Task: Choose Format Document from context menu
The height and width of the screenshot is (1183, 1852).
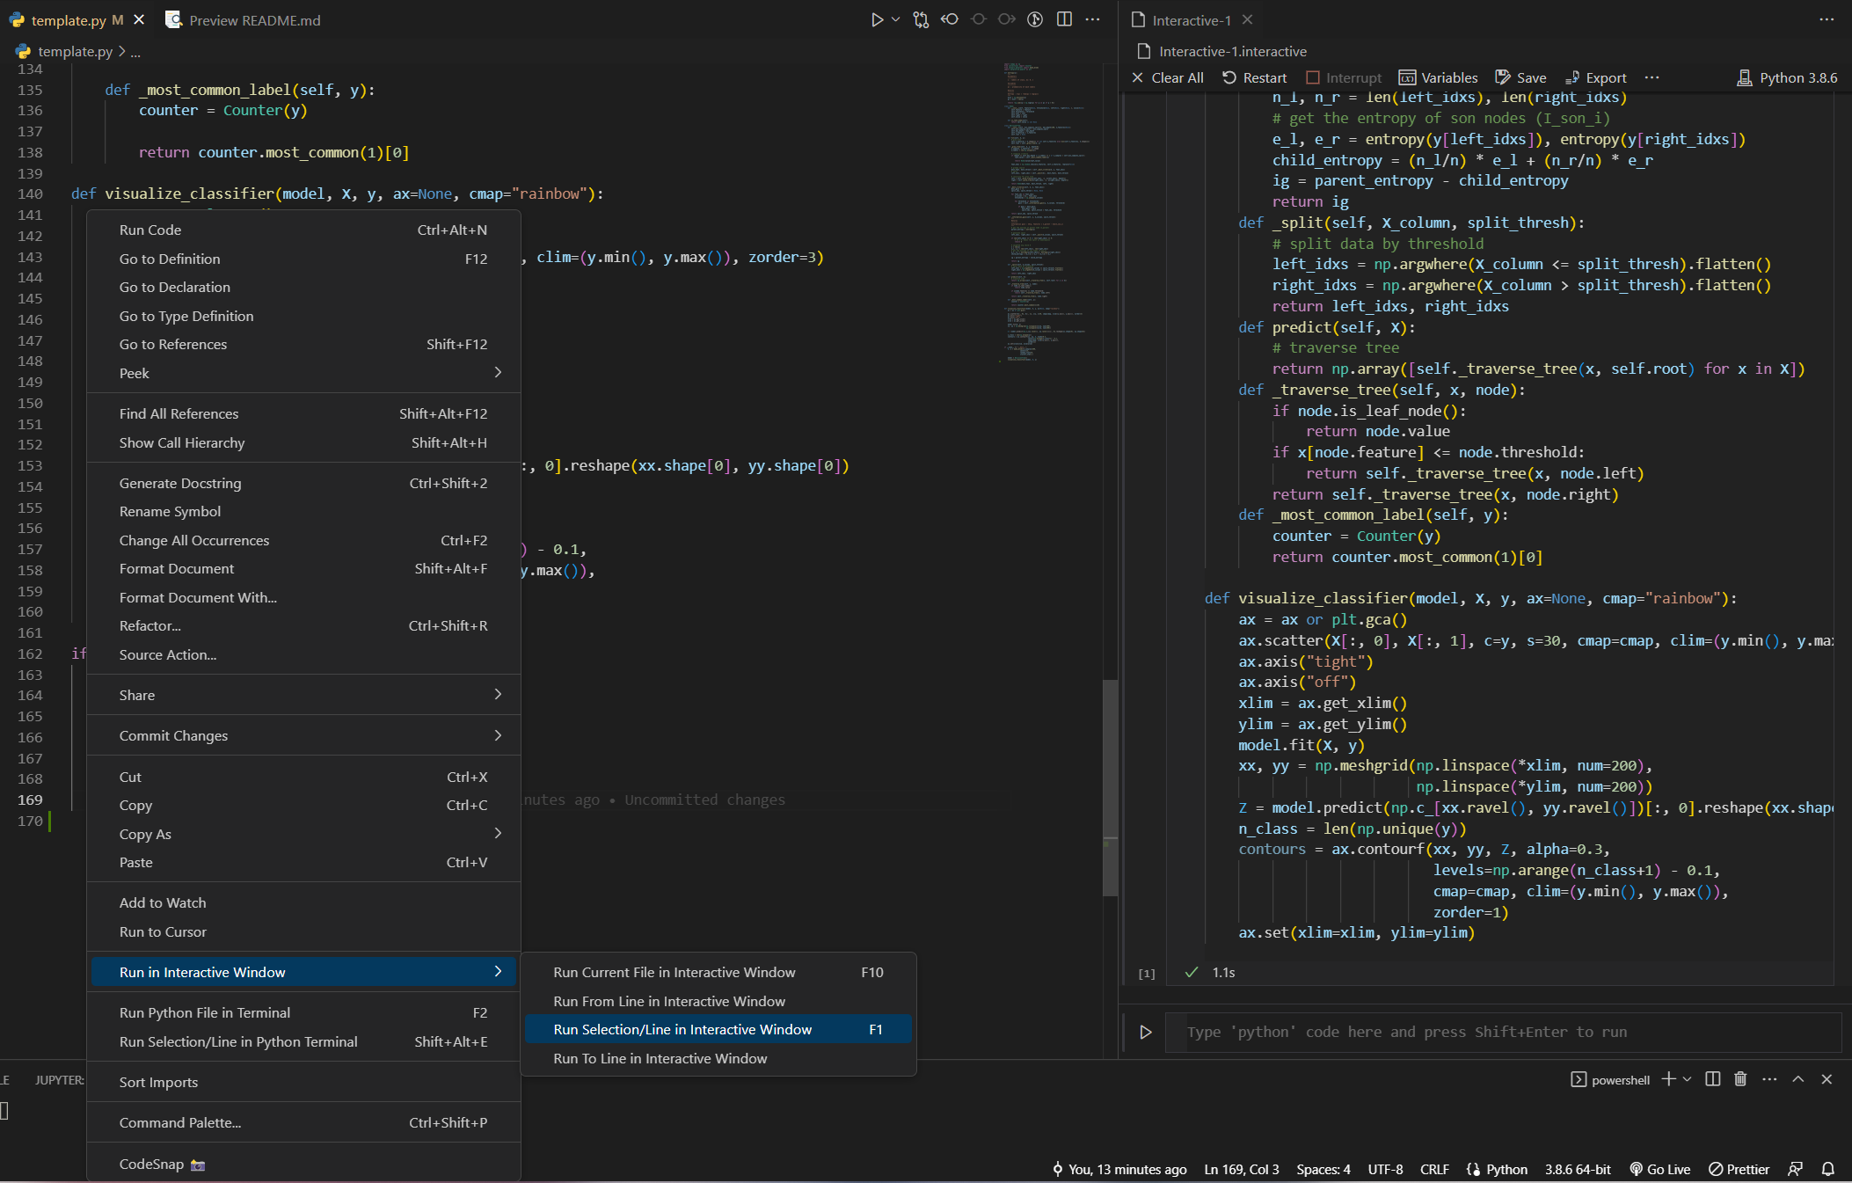Action: click(177, 569)
